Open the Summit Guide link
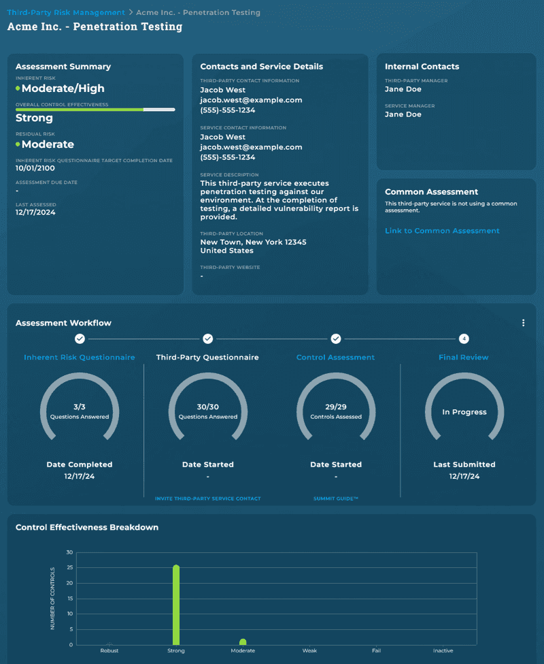 click(336, 499)
